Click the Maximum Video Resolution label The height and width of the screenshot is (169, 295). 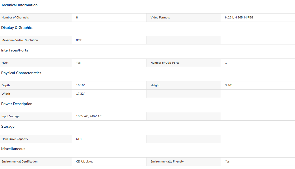pyautogui.click(x=20, y=40)
